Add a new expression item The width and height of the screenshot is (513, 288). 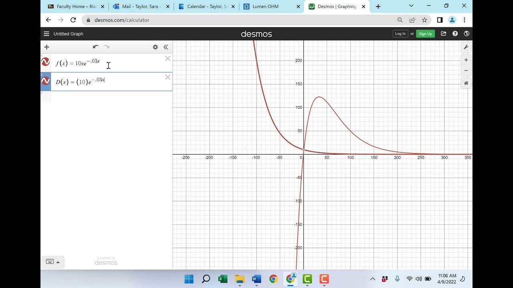coord(46,47)
